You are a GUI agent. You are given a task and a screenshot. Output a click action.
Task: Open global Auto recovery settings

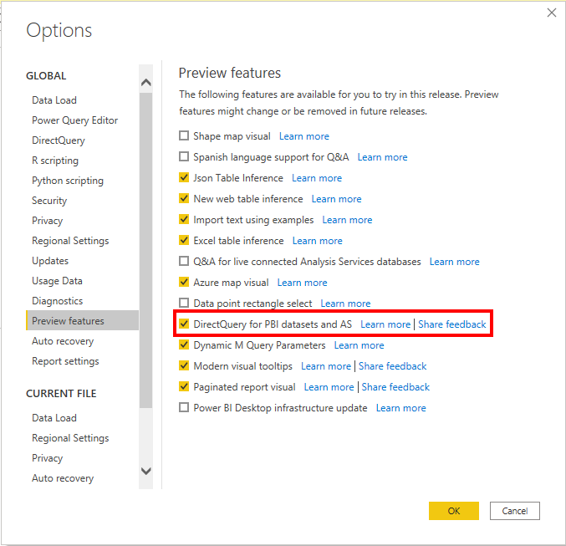click(x=63, y=341)
